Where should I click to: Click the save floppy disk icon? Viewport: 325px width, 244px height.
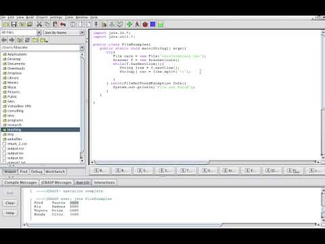pyautogui.click(x=14, y=24)
